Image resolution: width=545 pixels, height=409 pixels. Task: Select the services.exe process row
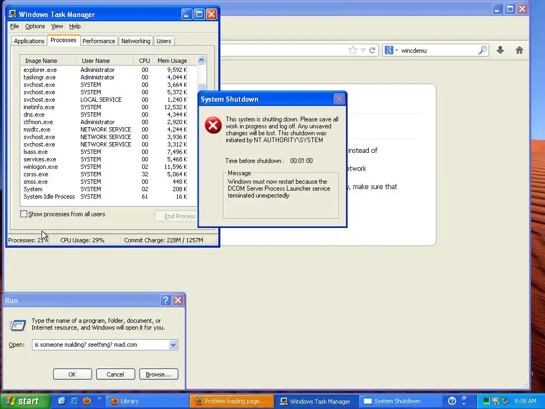[x=109, y=159]
